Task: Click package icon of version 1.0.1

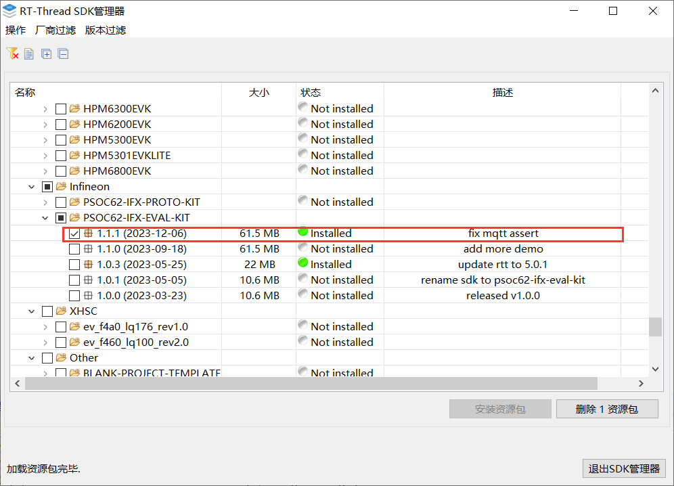Action: [x=88, y=280]
